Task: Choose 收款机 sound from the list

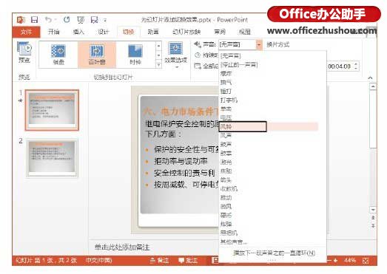Action: click(x=272, y=188)
